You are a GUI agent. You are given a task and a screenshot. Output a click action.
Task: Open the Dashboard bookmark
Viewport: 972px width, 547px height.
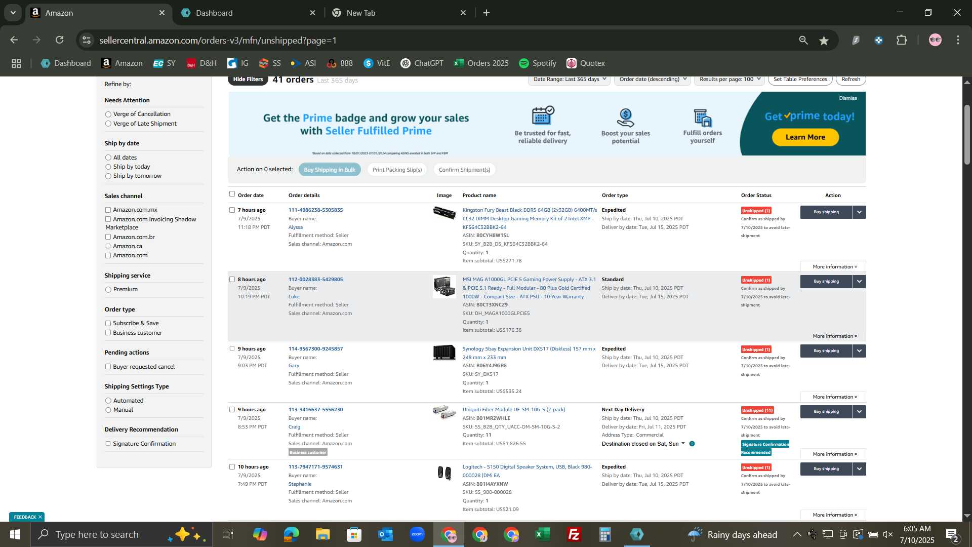(x=66, y=63)
